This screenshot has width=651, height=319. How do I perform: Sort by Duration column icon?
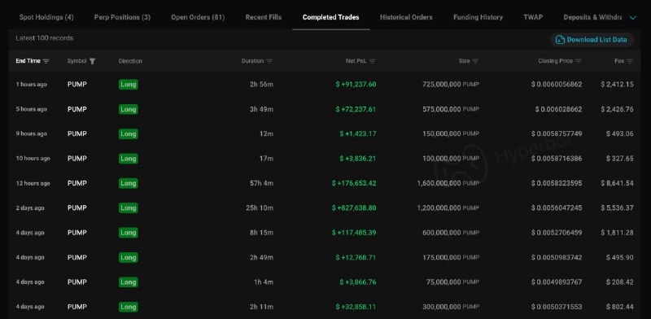[x=269, y=62]
